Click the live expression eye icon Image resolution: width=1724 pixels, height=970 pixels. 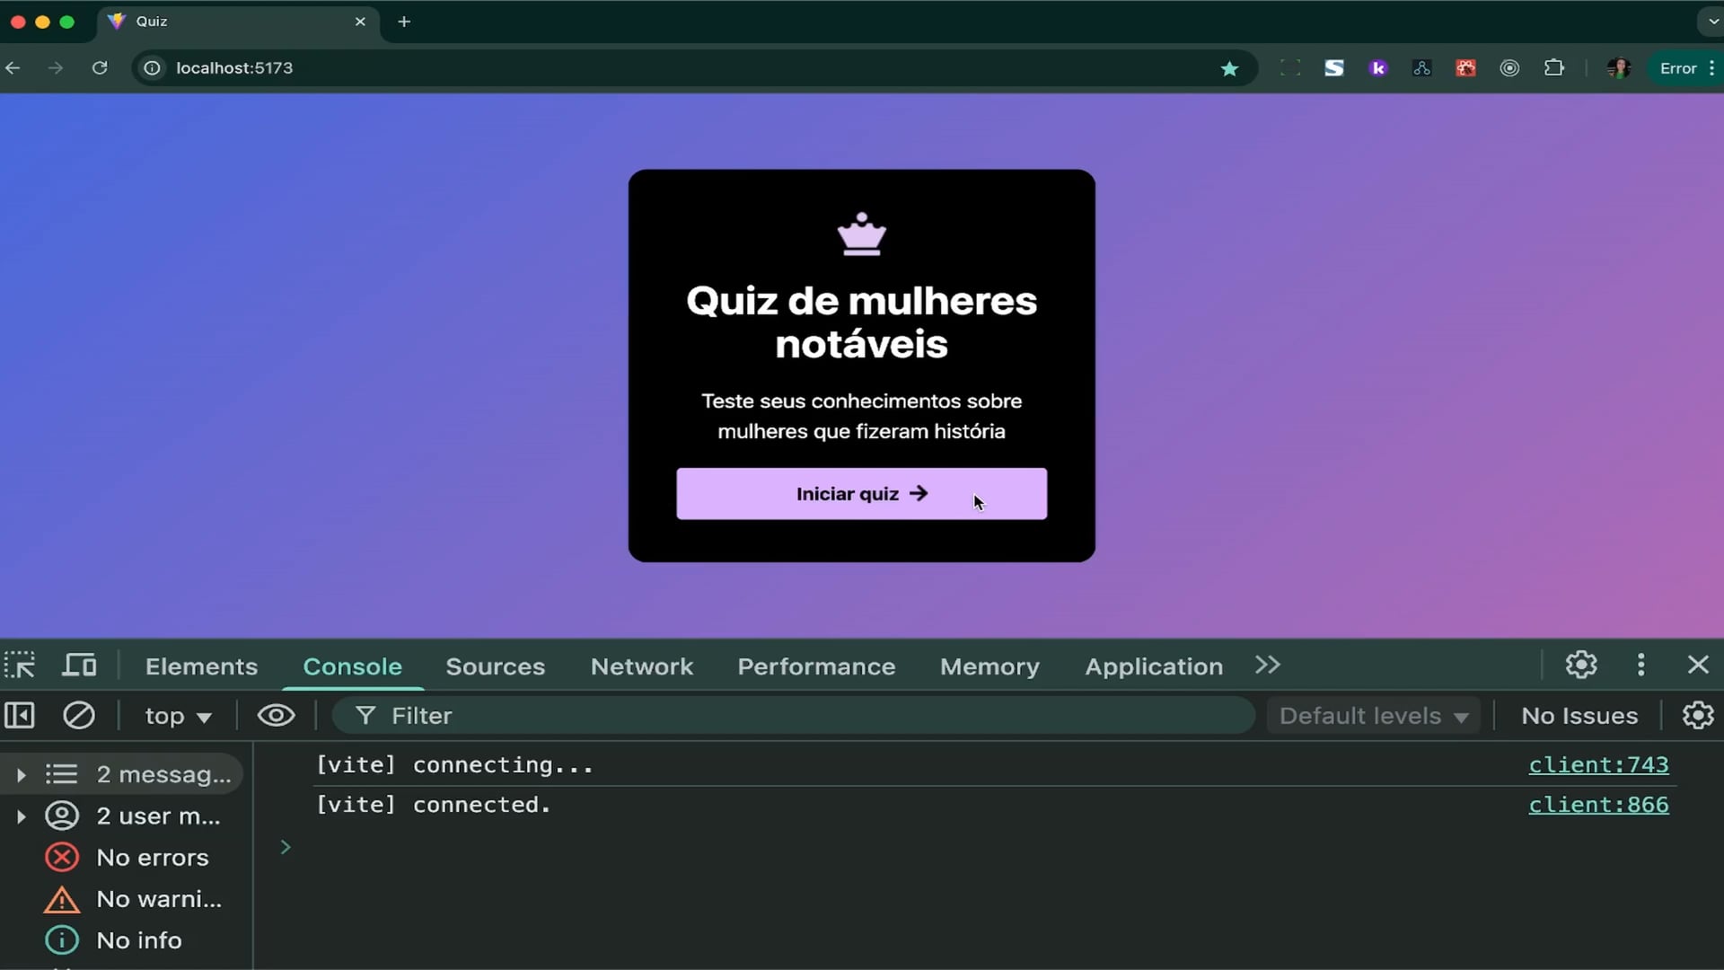point(276,716)
